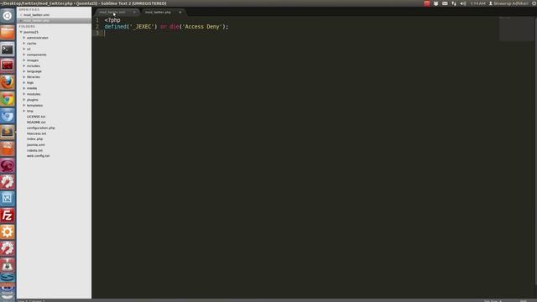Click the defined keyword on line 2
The height and width of the screenshot is (302, 537).
[116, 27]
